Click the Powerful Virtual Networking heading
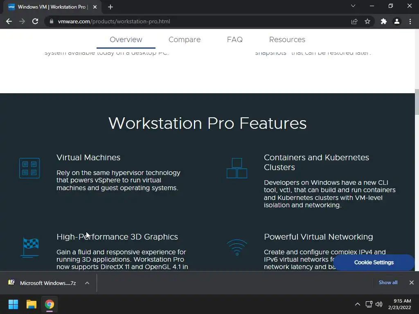 (318, 237)
